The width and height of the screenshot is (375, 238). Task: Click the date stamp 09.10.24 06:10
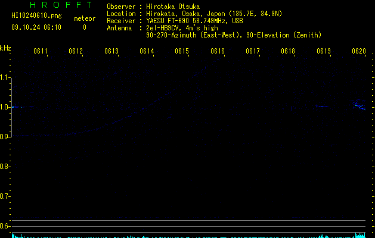pyautogui.click(x=36, y=27)
